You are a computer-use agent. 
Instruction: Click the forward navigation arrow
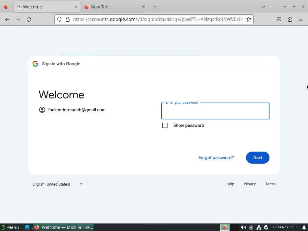(18, 19)
